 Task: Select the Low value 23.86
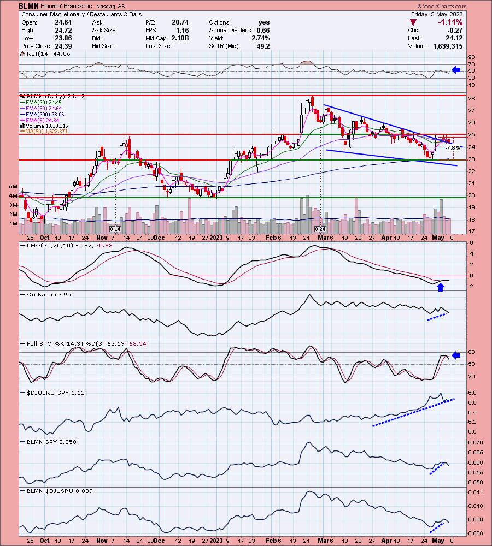63,38
